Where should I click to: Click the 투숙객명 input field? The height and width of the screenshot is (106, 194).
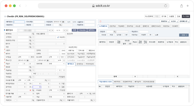[39, 22]
